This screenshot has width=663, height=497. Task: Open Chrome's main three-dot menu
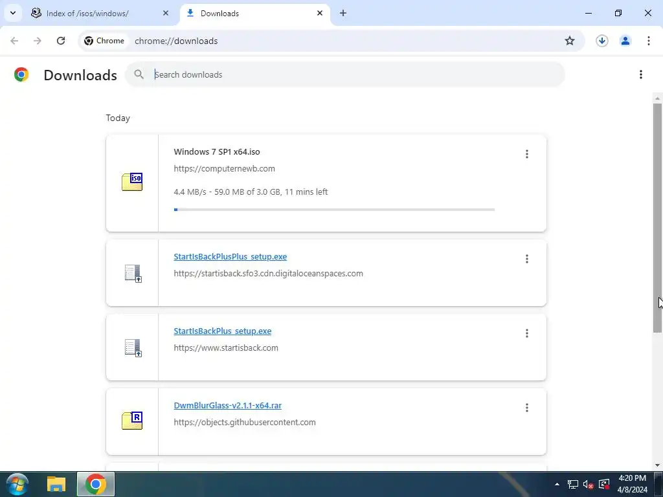point(648,41)
